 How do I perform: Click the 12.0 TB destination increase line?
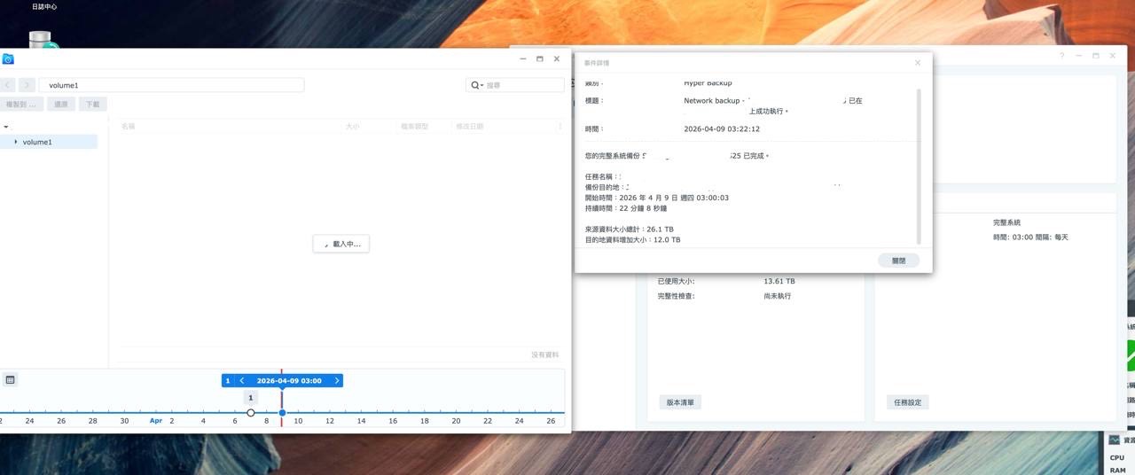pos(632,239)
